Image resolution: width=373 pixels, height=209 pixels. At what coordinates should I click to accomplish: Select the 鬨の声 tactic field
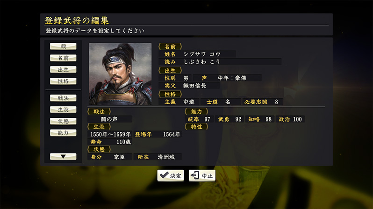(110, 119)
